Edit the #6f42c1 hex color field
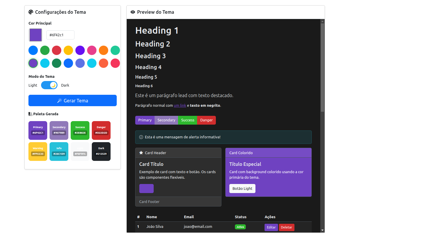Screen dimensions: 432x246 click(60, 35)
